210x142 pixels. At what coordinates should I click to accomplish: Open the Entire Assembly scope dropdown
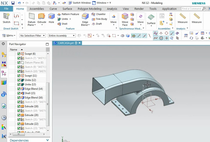pyautogui.click(x=61, y=36)
